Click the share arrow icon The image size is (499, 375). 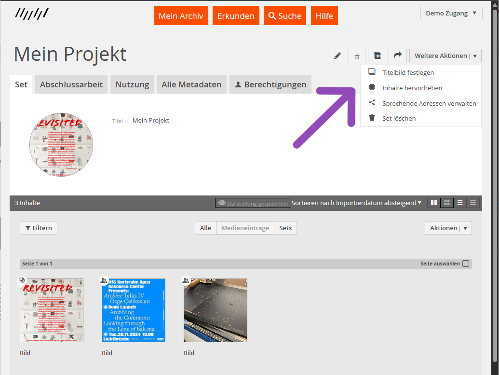397,56
